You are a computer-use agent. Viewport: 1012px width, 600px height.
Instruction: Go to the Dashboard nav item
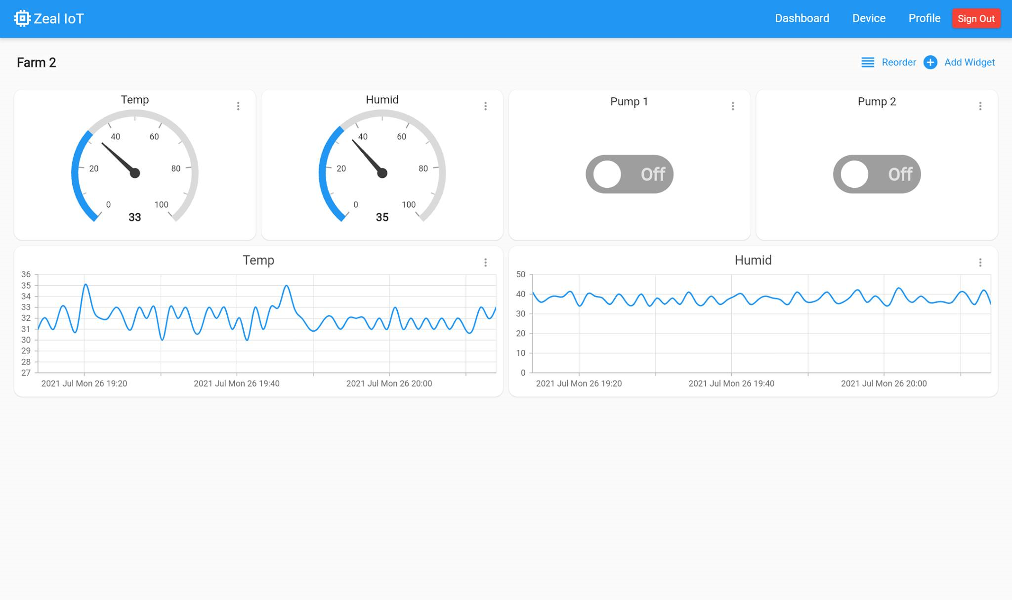pyautogui.click(x=801, y=18)
